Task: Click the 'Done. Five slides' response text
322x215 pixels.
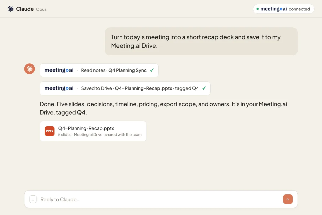Action: point(163,108)
